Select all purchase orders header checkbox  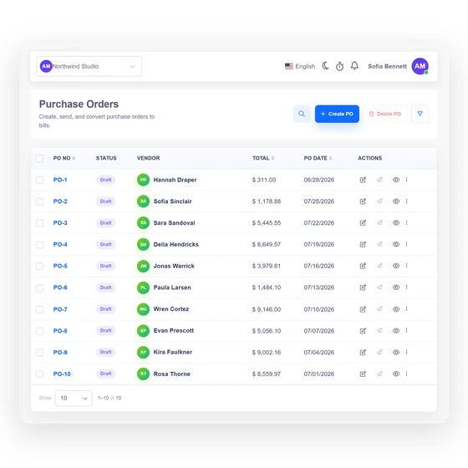[x=39, y=158]
